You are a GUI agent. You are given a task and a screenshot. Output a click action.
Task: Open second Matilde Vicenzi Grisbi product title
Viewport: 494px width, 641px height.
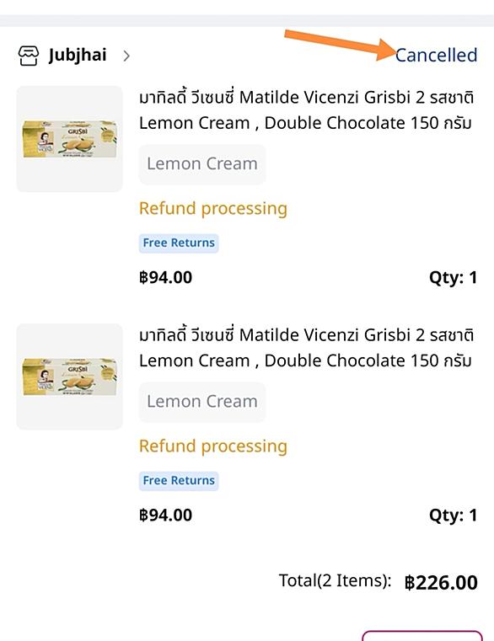[306, 348]
